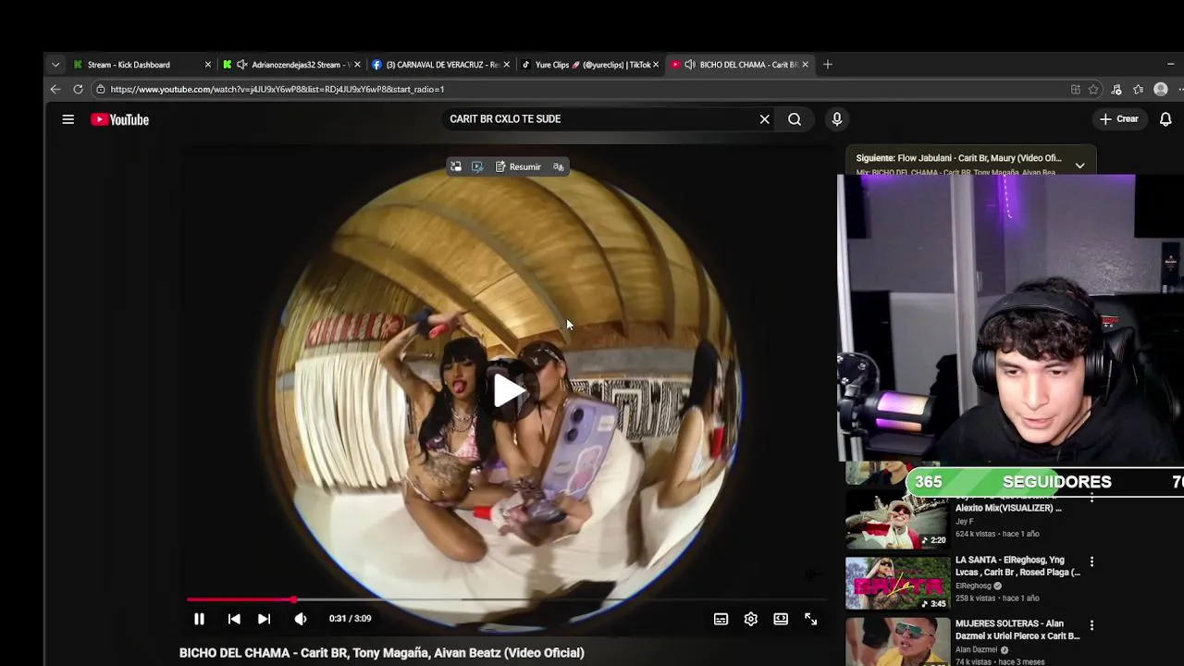Reload the page

pyautogui.click(x=78, y=90)
